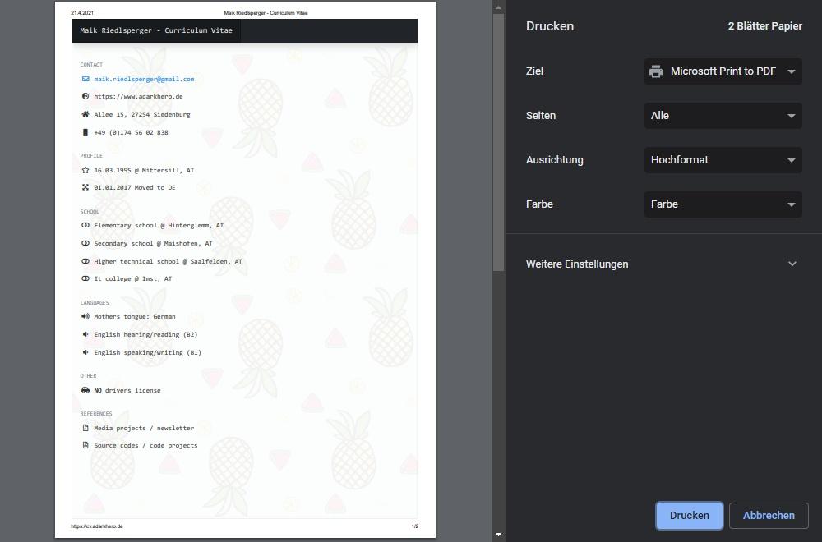822x542 pixels.
Task: Click speaker icon beside English speaking/writing
Action: [85, 352]
